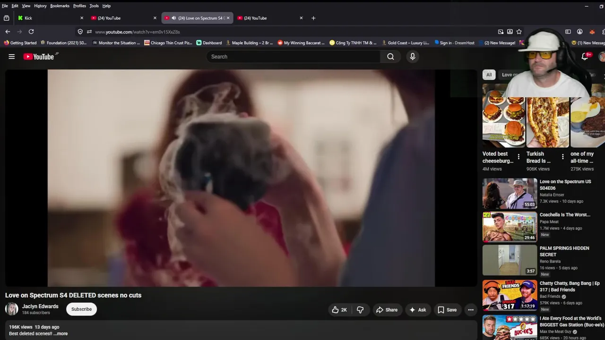The width and height of the screenshot is (605, 340).
Task: Open the sidebar icon in the browser toolbar
Action: coord(568,32)
